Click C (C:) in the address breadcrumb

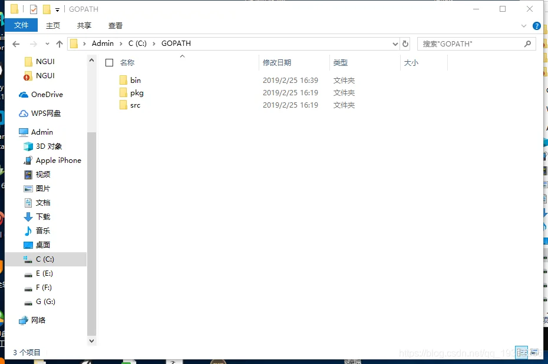click(137, 44)
